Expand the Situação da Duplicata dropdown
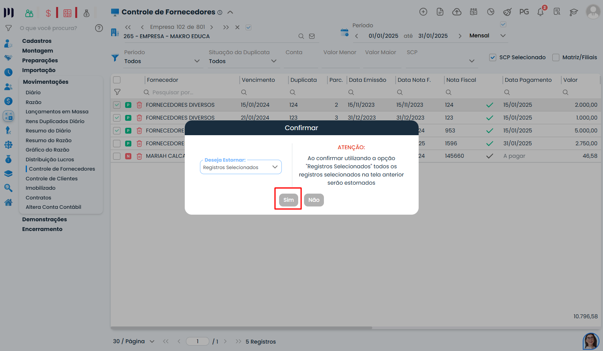Screen dimensions: 603x351 [x=242, y=61]
